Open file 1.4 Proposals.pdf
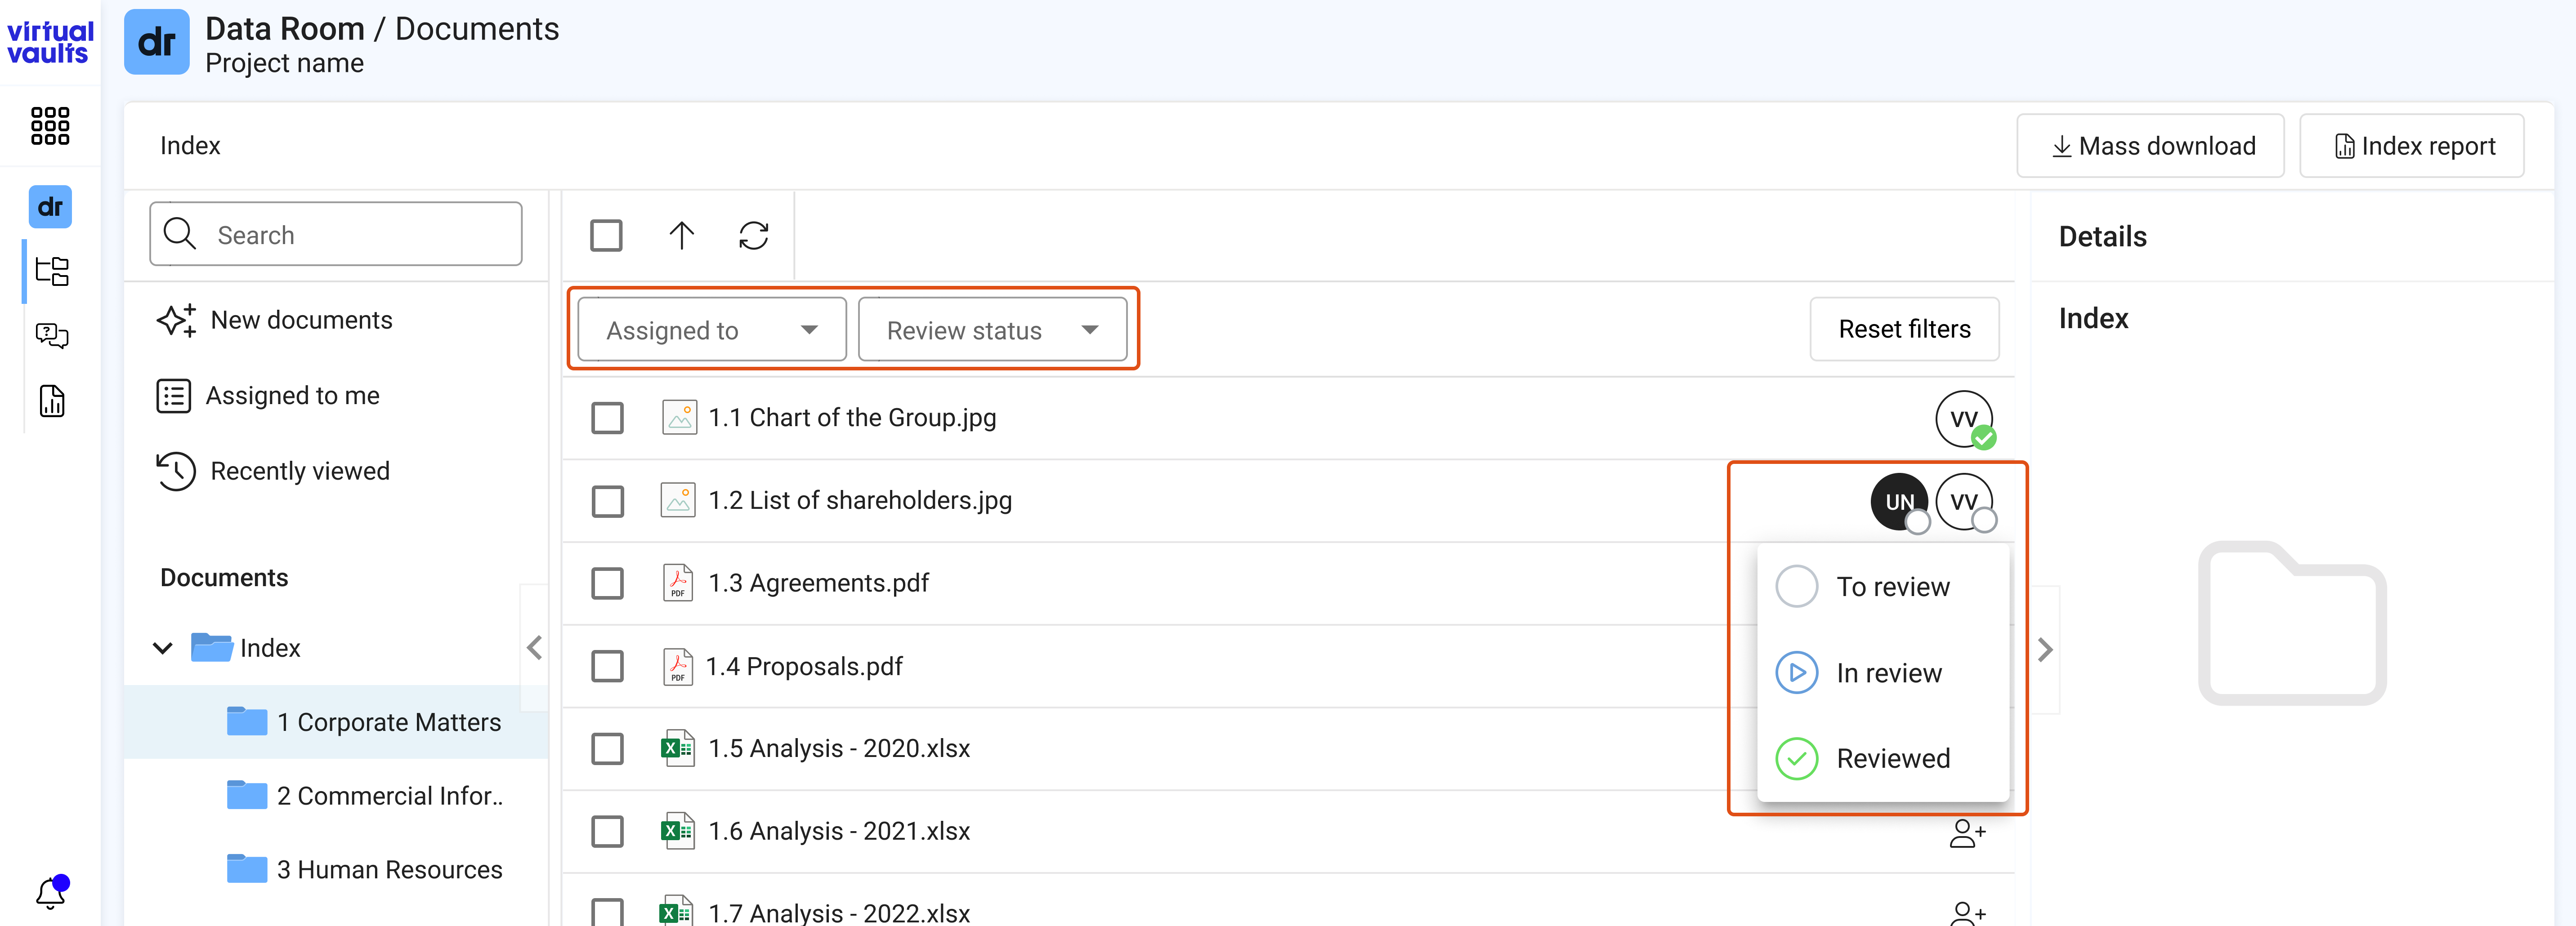The width and height of the screenshot is (2576, 926). [805, 667]
